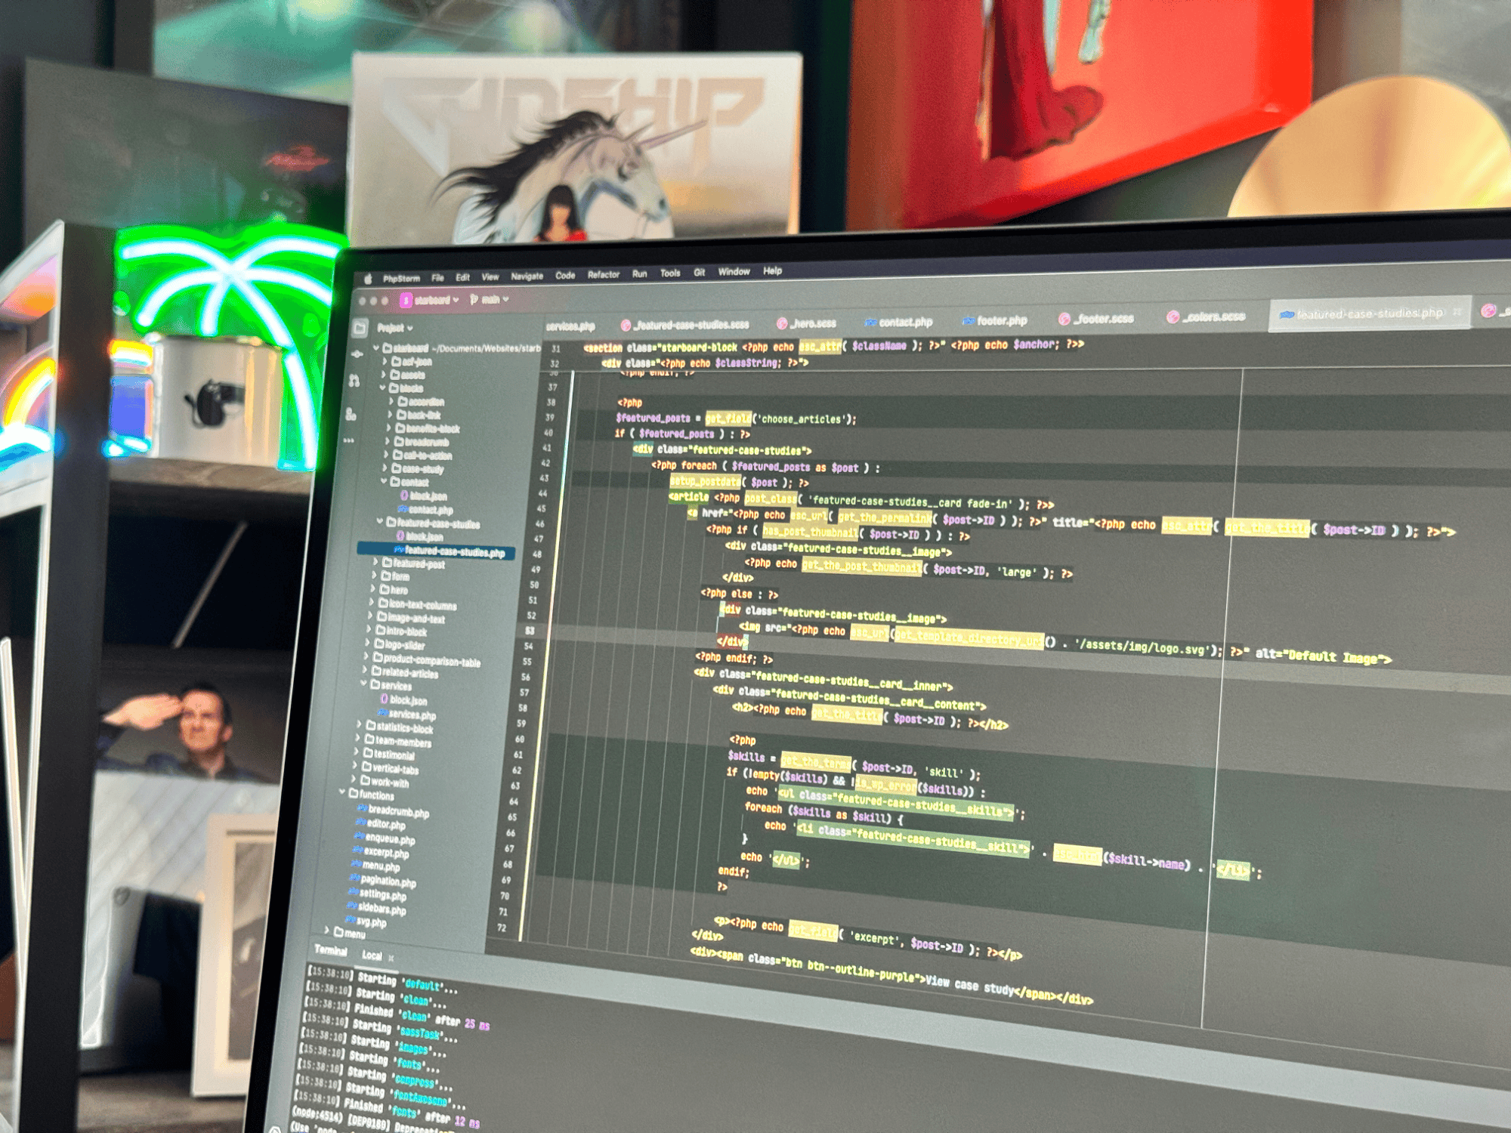The width and height of the screenshot is (1511, 1133).
Task: Select services.php in the project tree
Action: click(408, 714)
